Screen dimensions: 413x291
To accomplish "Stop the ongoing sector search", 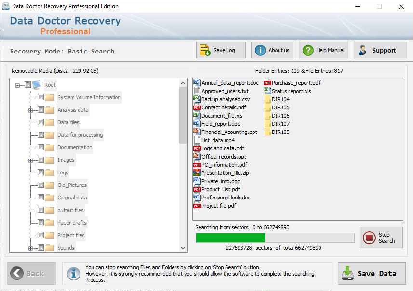I will [381, 238].
